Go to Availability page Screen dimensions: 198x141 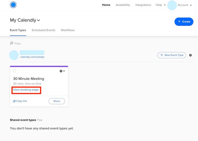tap(123, 5)
